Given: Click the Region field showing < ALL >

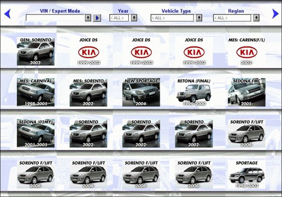Looking at the screenshot, I should coord(232,18).
